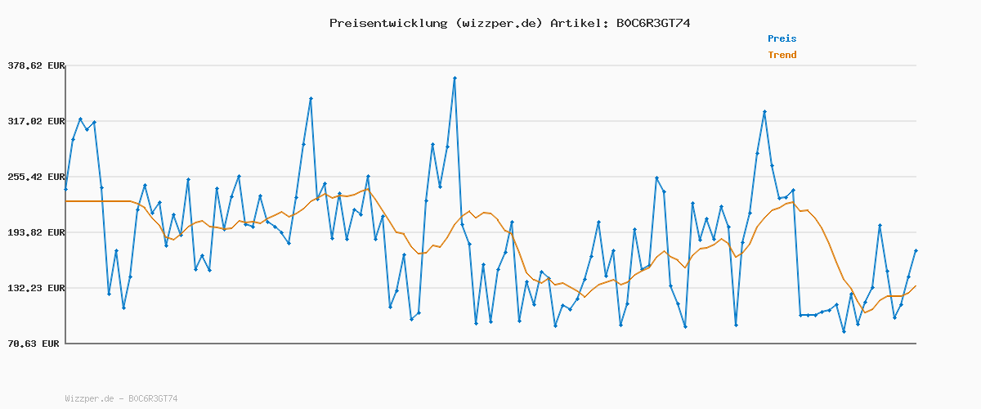Screen dimensions: 981x409
Task: Click the 255.42 EUR axis label
Action: pyautogui.click(x=35, y=177)
